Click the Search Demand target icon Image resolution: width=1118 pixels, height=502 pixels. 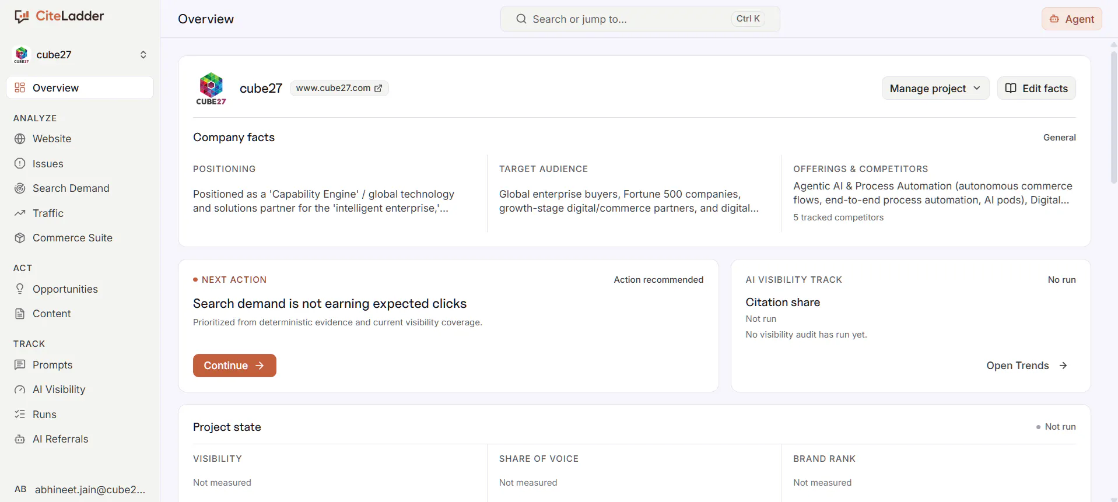pos(20,188)
